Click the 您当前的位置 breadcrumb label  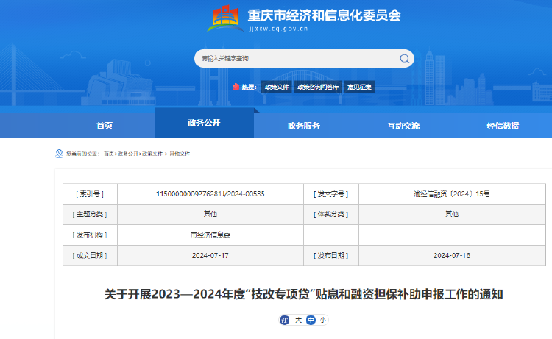tap(82, 154)
